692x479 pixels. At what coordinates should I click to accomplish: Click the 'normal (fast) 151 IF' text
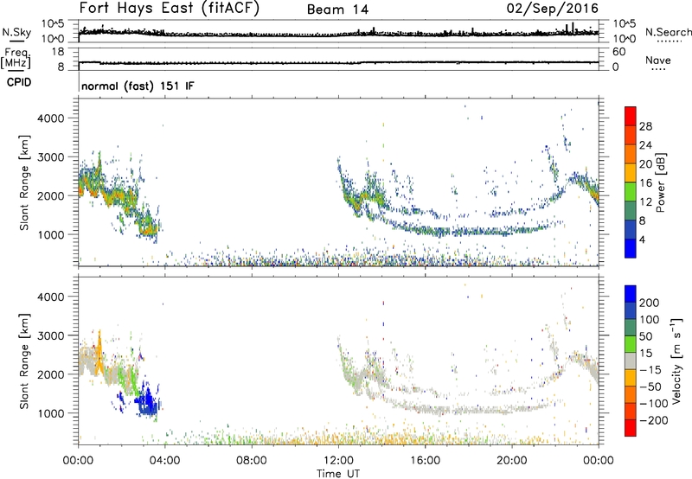pyautogui.click(x=138, y=86)
